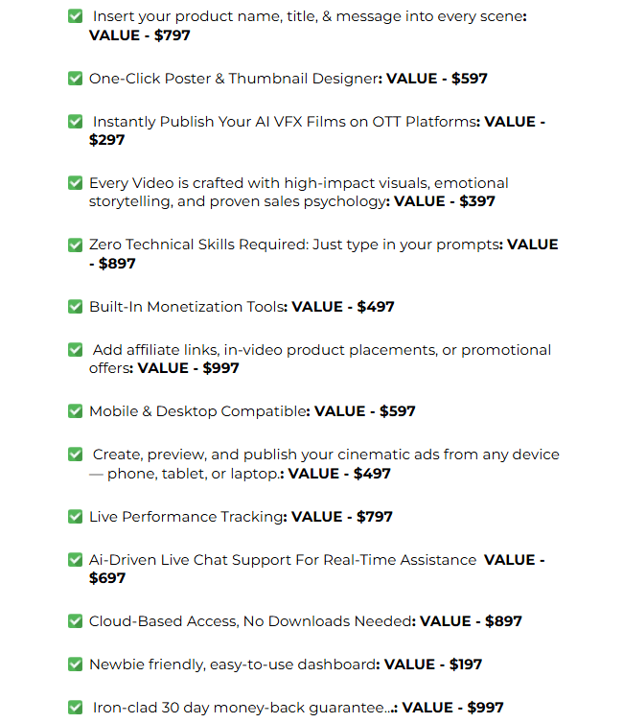Click the checkmark icon next to Built-In Monetization Tools
This screenshot has height=723, width=623.
coord(75,307)
